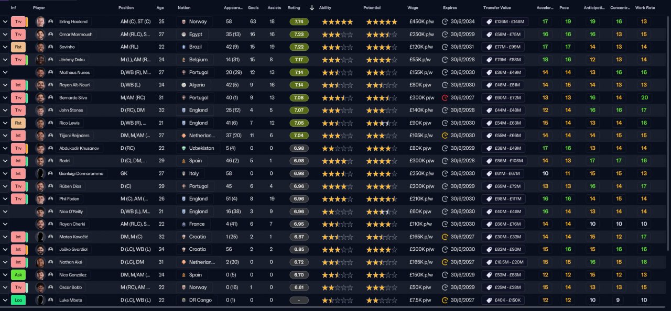671x311 pixels.
Task: Expand the Oscar Bobb row chevron
Action: 5,287
